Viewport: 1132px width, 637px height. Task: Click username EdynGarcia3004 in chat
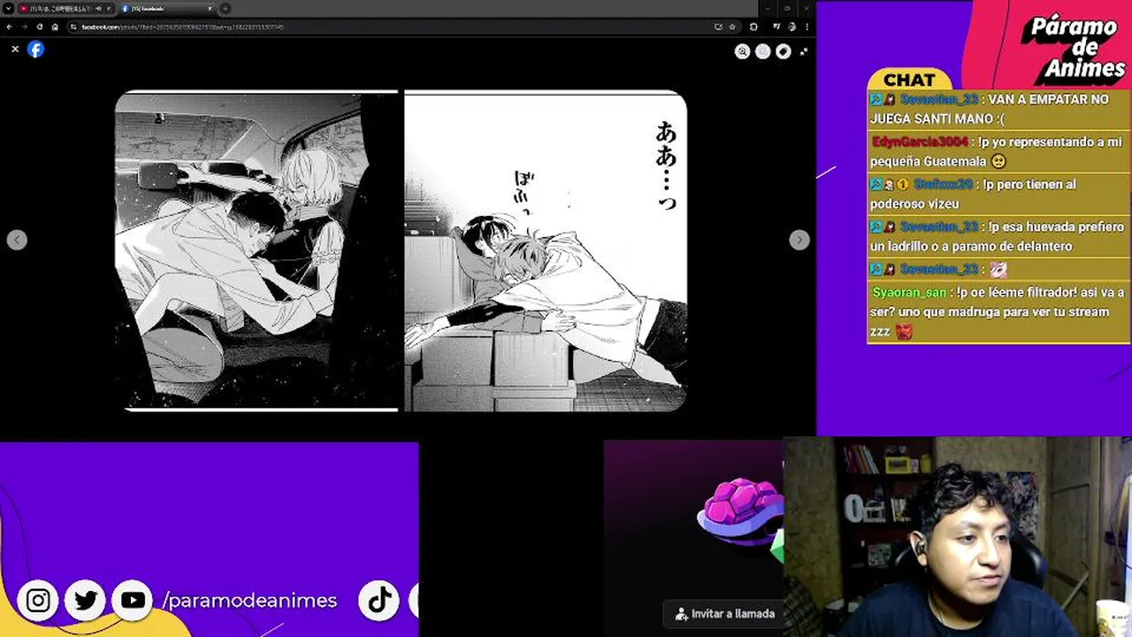[920, 142]
